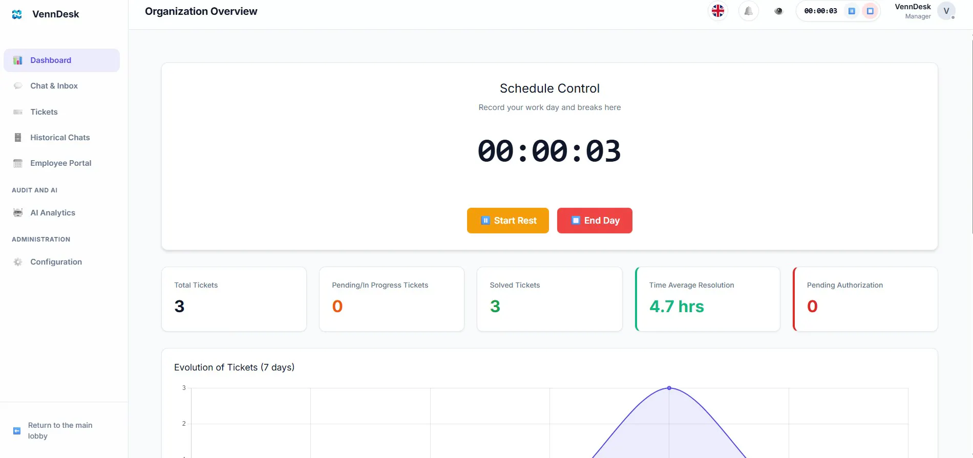
Task: Click the Organization Overview title
Action: pos(201,11)
